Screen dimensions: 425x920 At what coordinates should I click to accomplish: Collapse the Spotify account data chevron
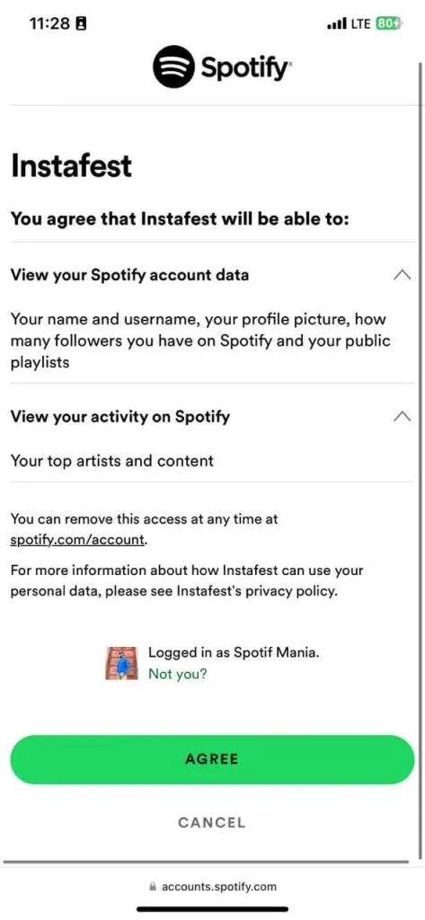point(403,275)
